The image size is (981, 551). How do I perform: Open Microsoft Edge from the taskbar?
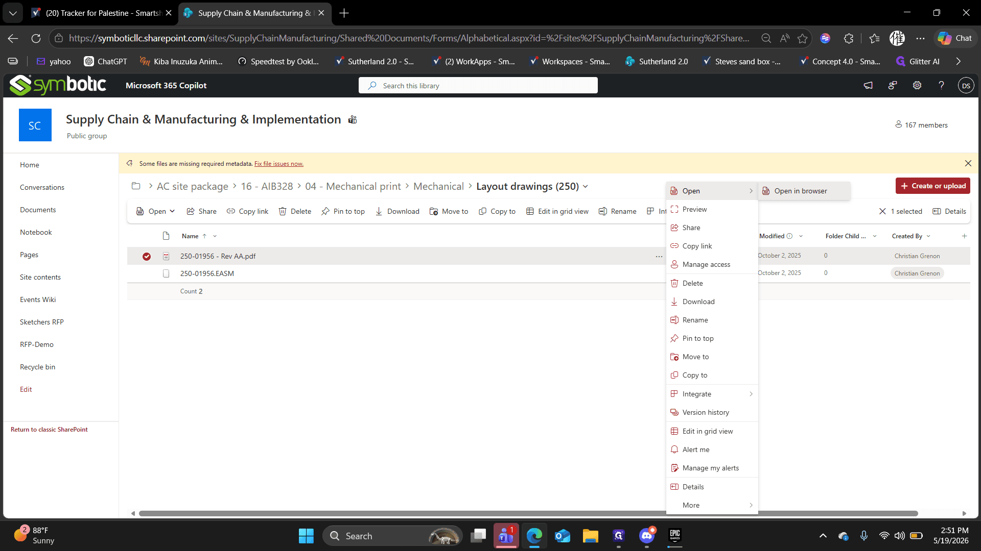pyautogui.click(x=534, y=536)
